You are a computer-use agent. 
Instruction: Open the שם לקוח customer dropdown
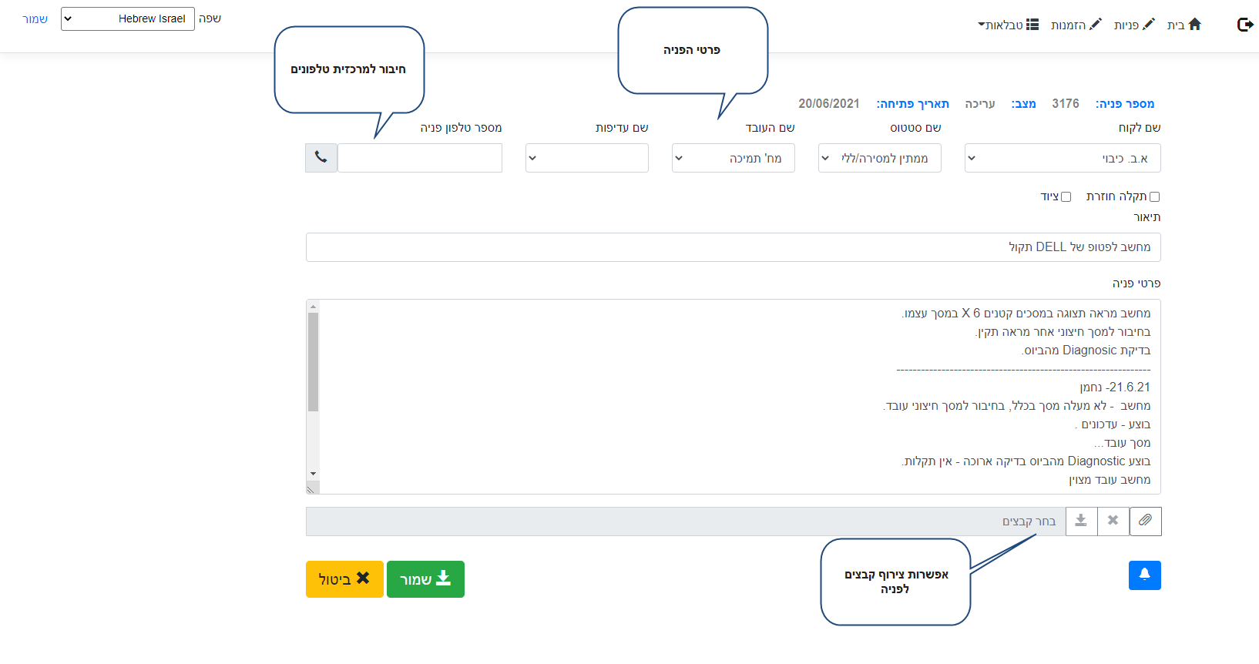(x=1063, y=158)
